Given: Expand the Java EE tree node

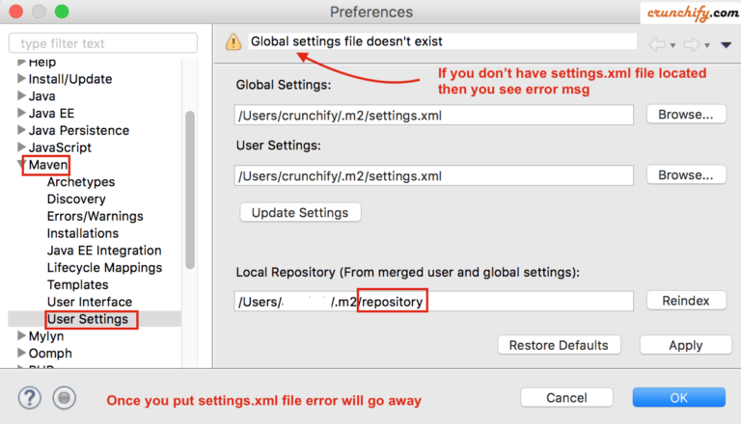Looking at the screenshot, I should click(x=22, y=114).
